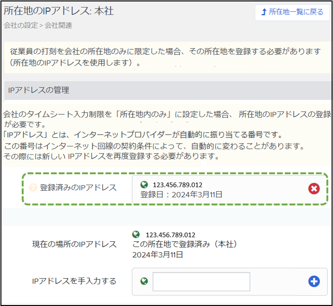Open 会社関連 breadcrumb link
The image size is (333, 306).
pos(58,25)
